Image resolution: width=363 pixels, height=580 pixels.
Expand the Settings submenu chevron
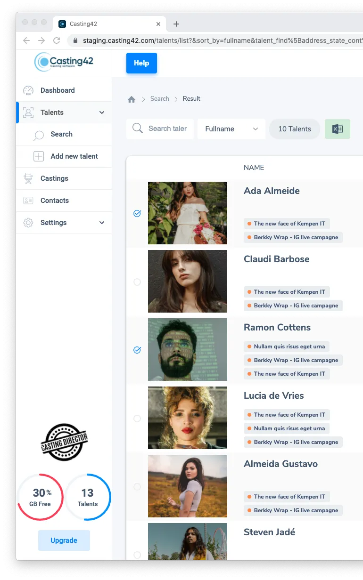pyautogui.click(x=102, y=223)
